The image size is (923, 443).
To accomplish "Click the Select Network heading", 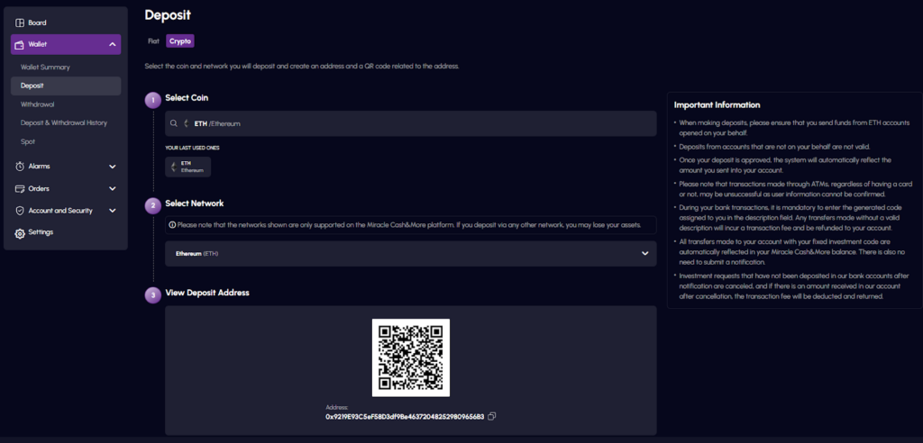I will pyautogui.click(x=195, y=203).
